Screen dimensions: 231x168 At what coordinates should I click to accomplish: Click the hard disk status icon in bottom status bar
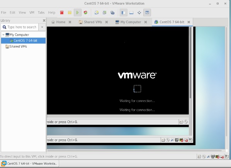[199, 157]
